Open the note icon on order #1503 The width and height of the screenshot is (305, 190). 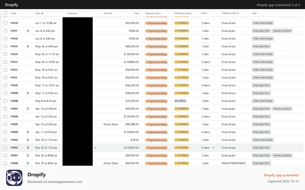click(x=28, y=140)
